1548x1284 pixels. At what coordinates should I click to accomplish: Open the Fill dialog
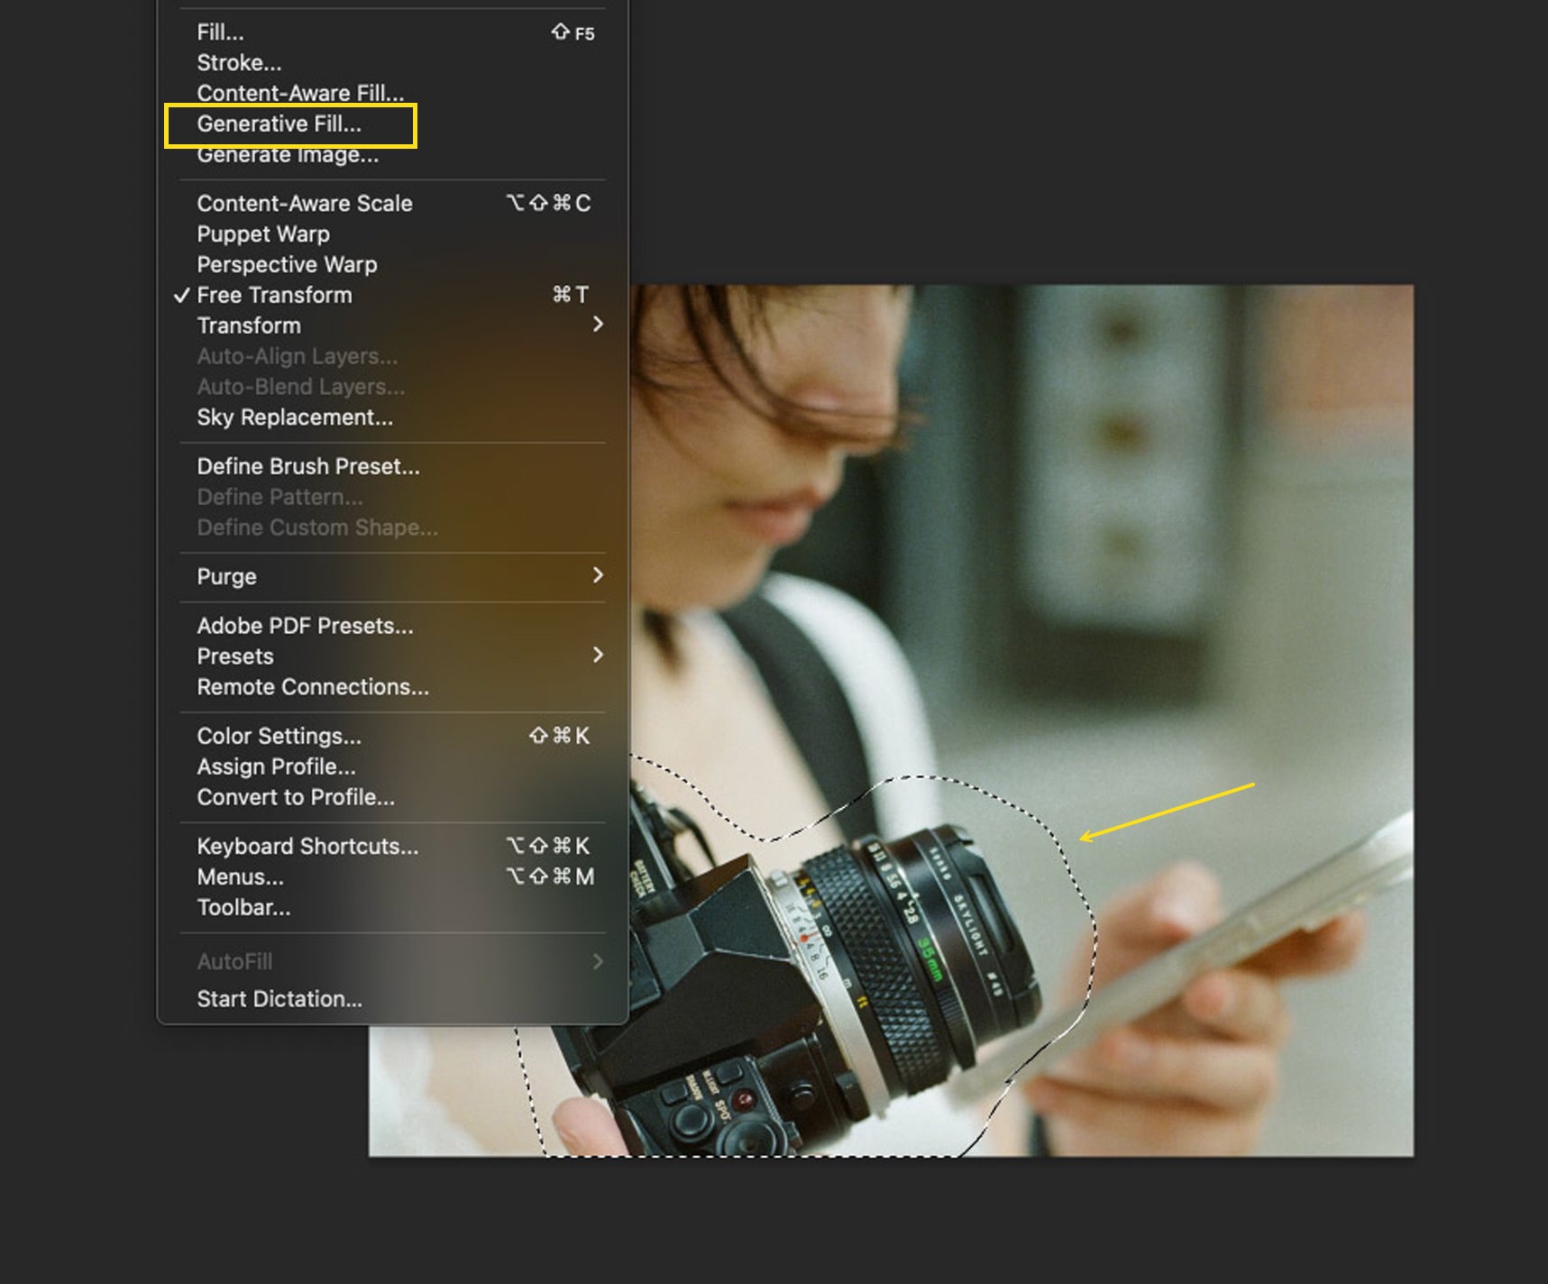click(221, 32)
